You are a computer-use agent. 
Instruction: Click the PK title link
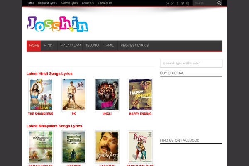[x=74, y=114]
